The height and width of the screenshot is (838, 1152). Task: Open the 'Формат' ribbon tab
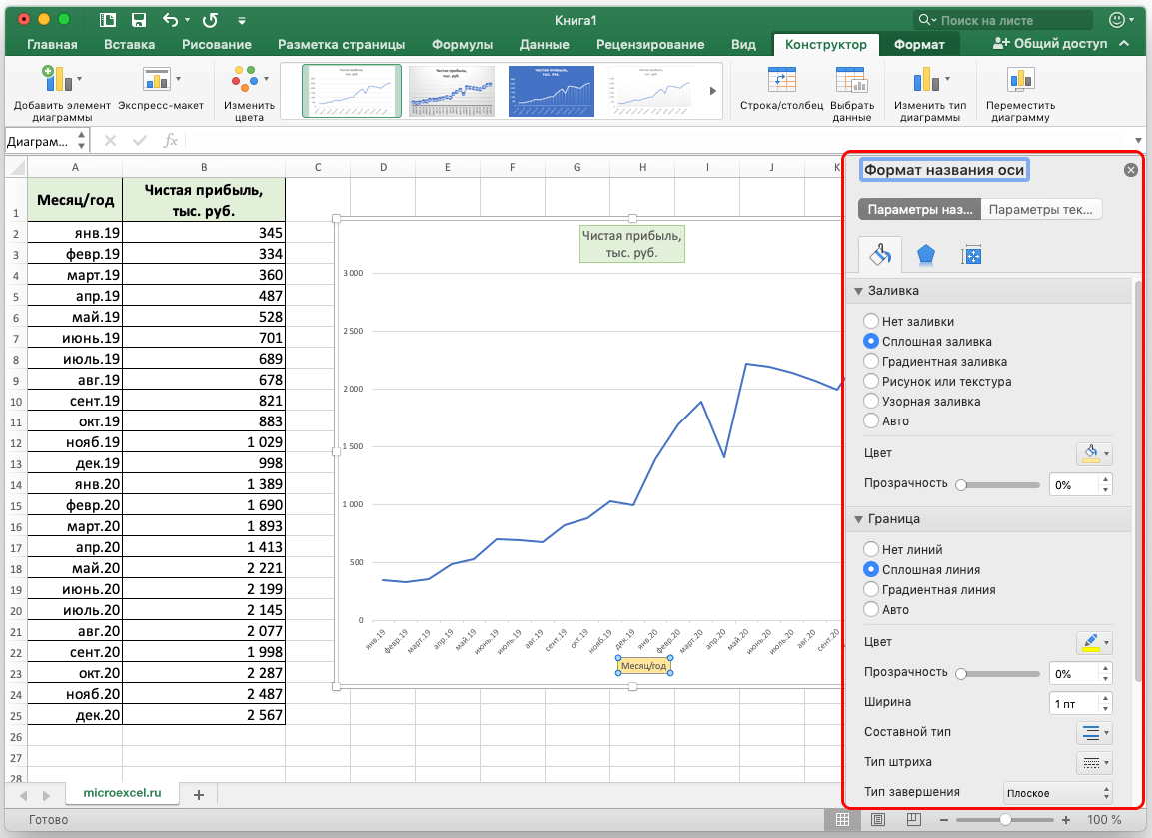pos(919,44)
